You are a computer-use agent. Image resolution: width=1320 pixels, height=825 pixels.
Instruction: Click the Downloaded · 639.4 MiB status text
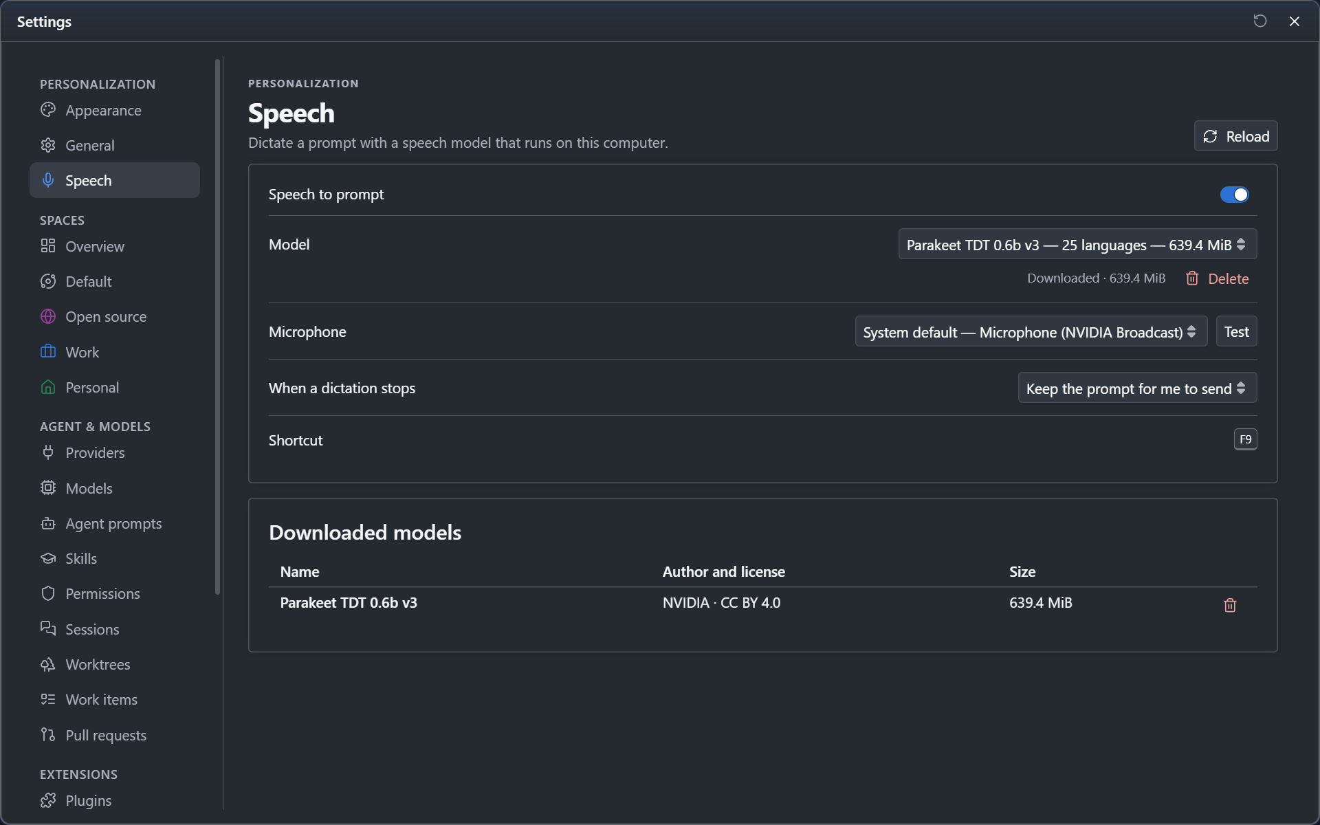coord(1096,278)
